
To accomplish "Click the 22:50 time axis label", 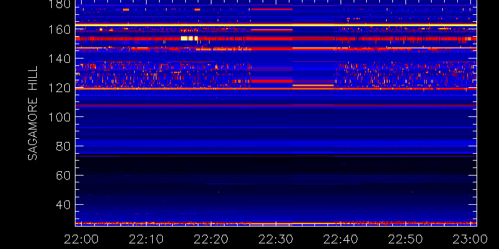I will pyautogui.click(x=405, y=239).
